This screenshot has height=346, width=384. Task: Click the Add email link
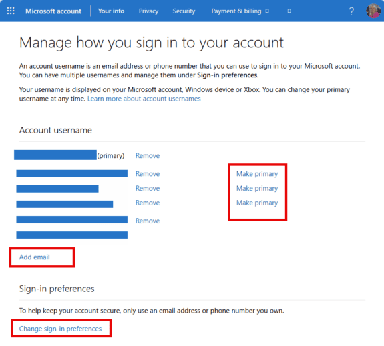[x=35, y=257]
